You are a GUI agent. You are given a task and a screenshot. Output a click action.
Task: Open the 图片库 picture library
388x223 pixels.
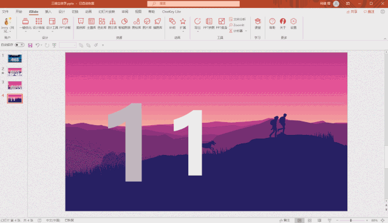coord(147,24)
